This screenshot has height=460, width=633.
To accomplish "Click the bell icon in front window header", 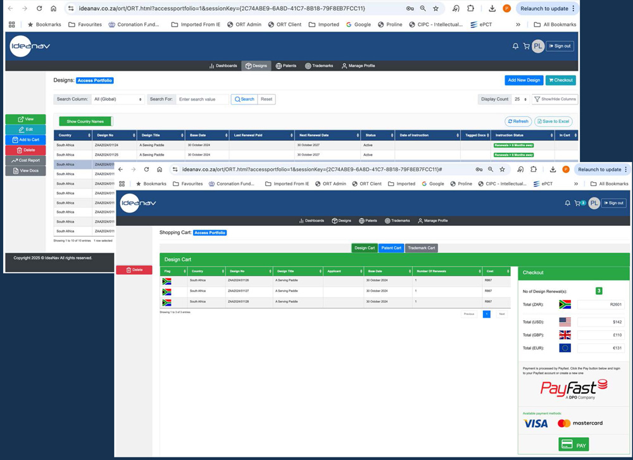I will (567, 203).
